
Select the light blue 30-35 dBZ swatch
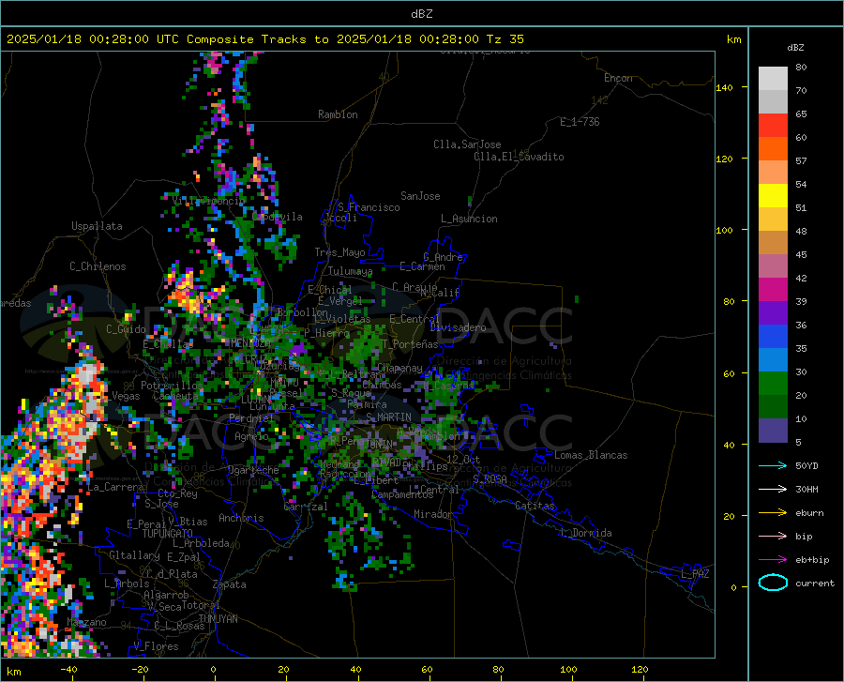click(773, 360)
